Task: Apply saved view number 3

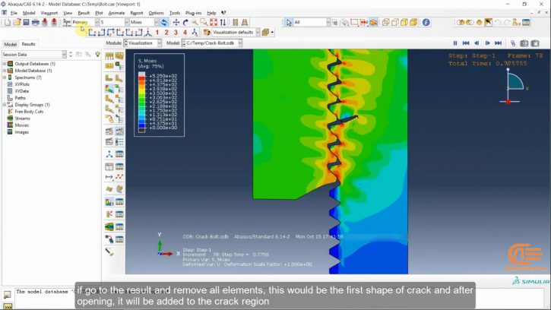Action: point(176,33)
